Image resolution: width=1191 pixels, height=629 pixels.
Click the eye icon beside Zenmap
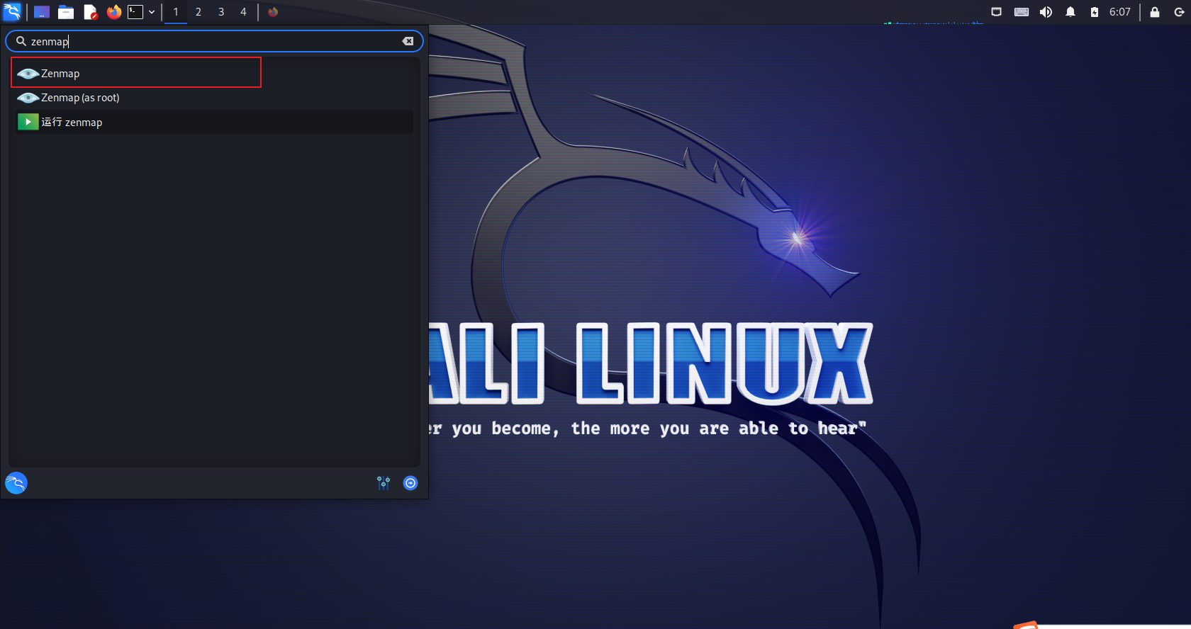(28, 74)
